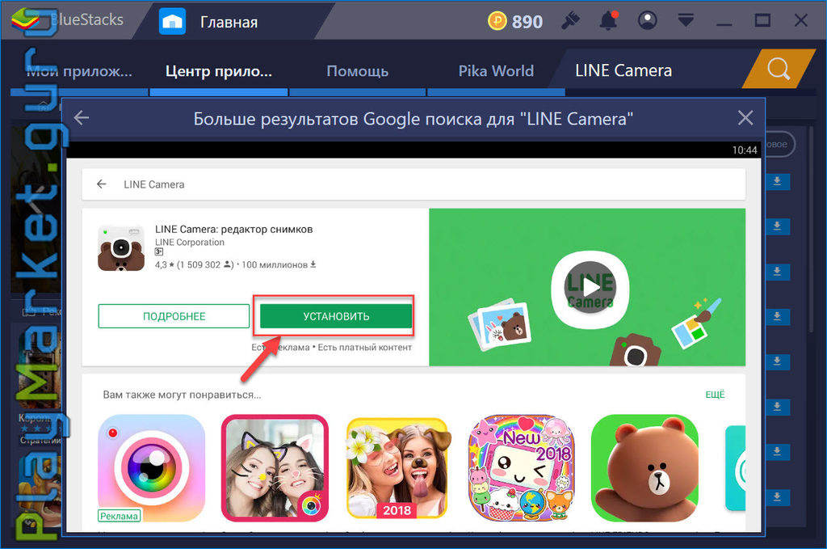
Task: Open the advertised rainbow camera lens app
Action: coord(151,468)
